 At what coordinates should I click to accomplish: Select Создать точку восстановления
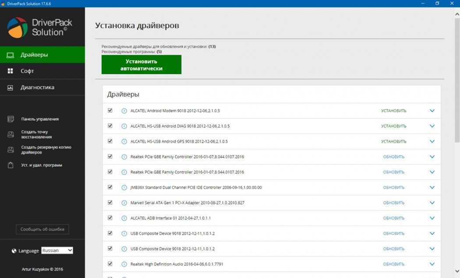36,134
